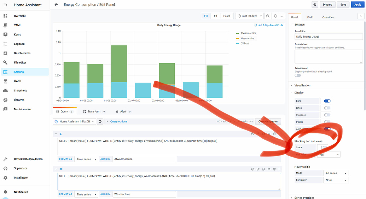Open Grafana in the sidebar
The image size is (366, 199).
click(x=19, y=72)
